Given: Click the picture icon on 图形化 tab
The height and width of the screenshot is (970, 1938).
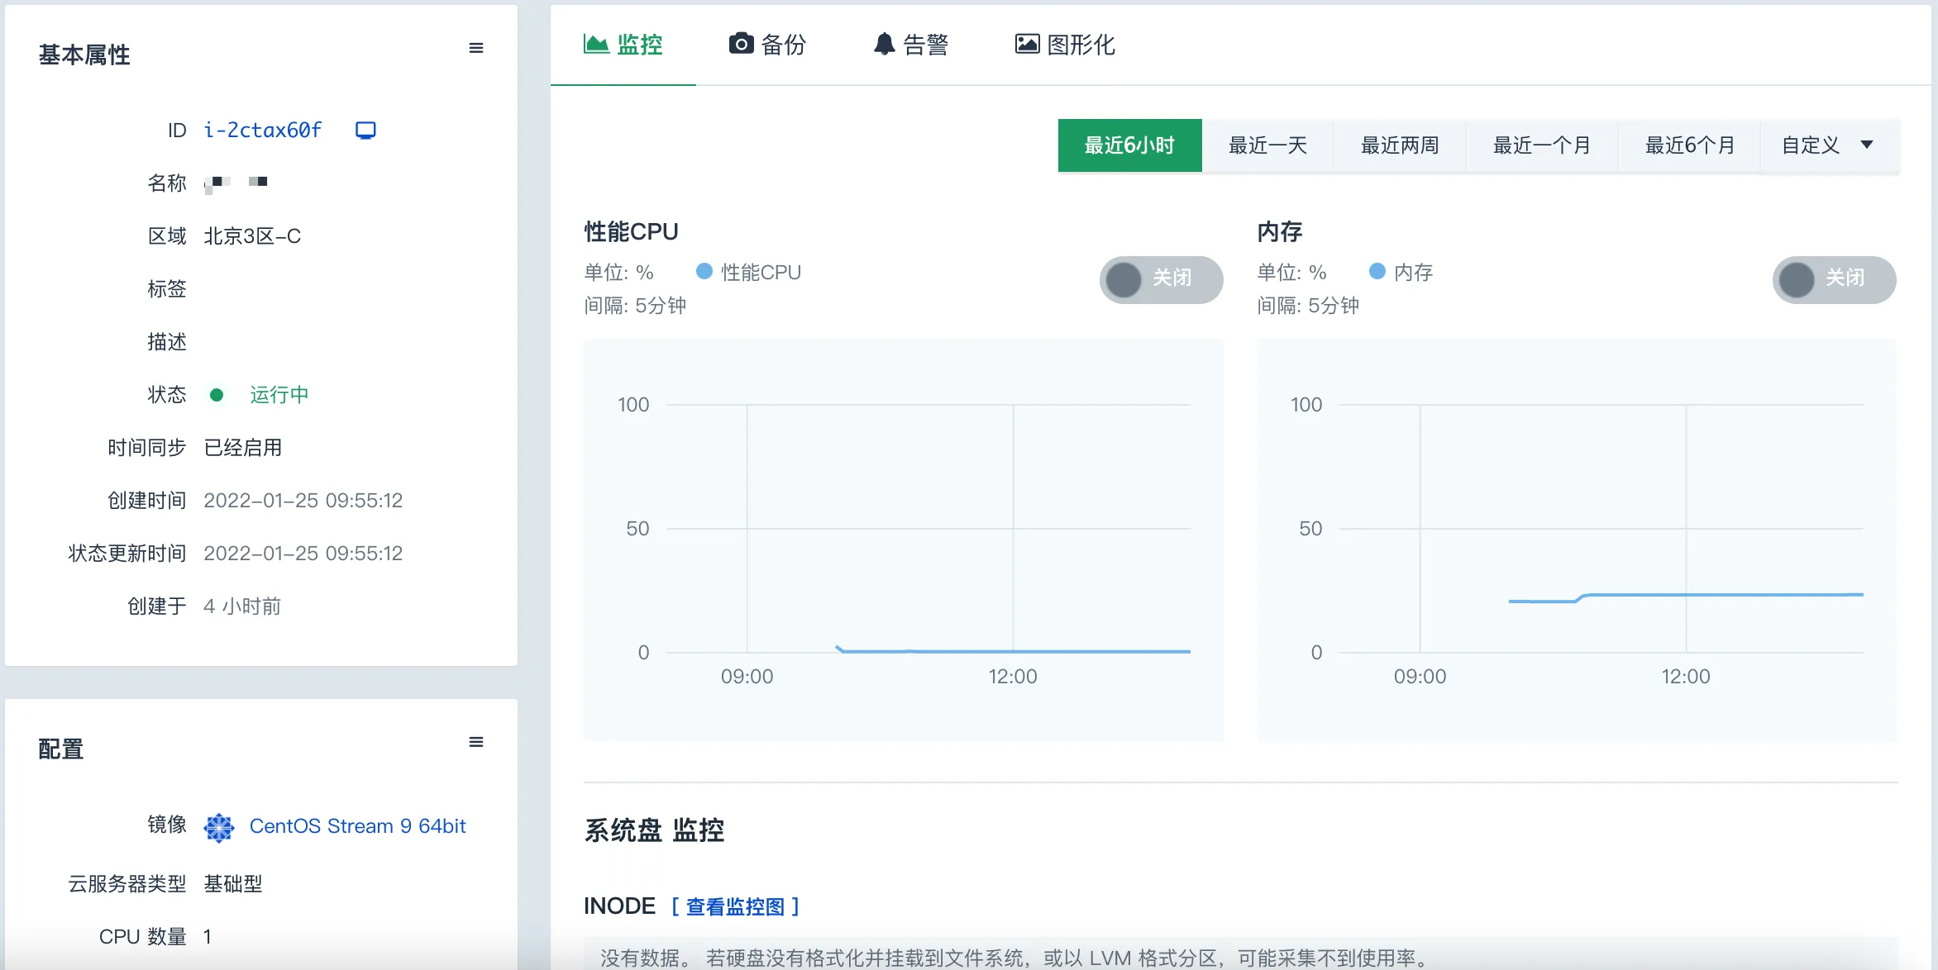Looking at the screenshot, I should point(1027,44).
